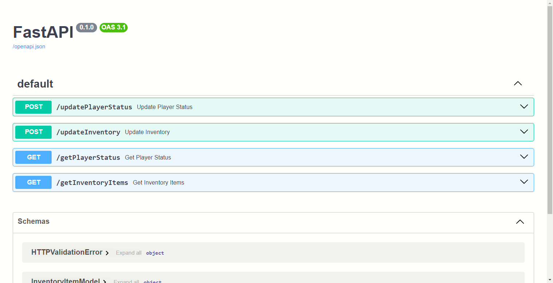Click the Get Player Status description
The image size is (553, 283).
click(x=148, y=157)
